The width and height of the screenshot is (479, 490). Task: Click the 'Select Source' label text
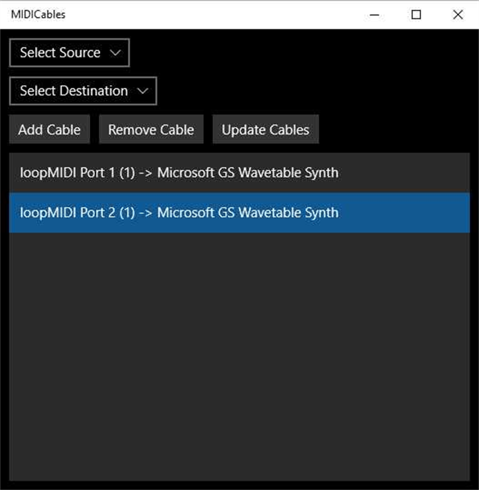(x=60, y=53)
